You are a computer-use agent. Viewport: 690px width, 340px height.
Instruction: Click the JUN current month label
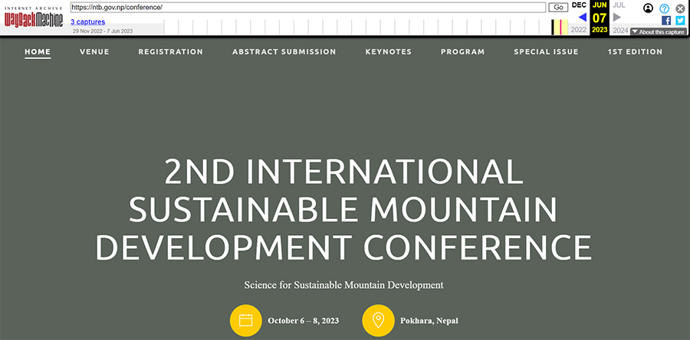(600, 5)
